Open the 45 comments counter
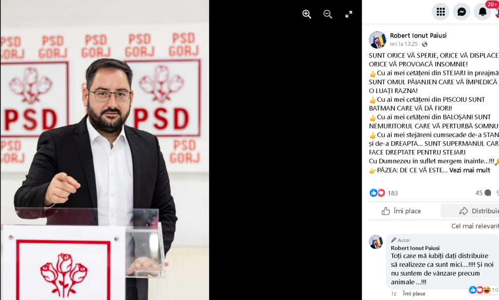The image size is (499, 300). (483, 193)
